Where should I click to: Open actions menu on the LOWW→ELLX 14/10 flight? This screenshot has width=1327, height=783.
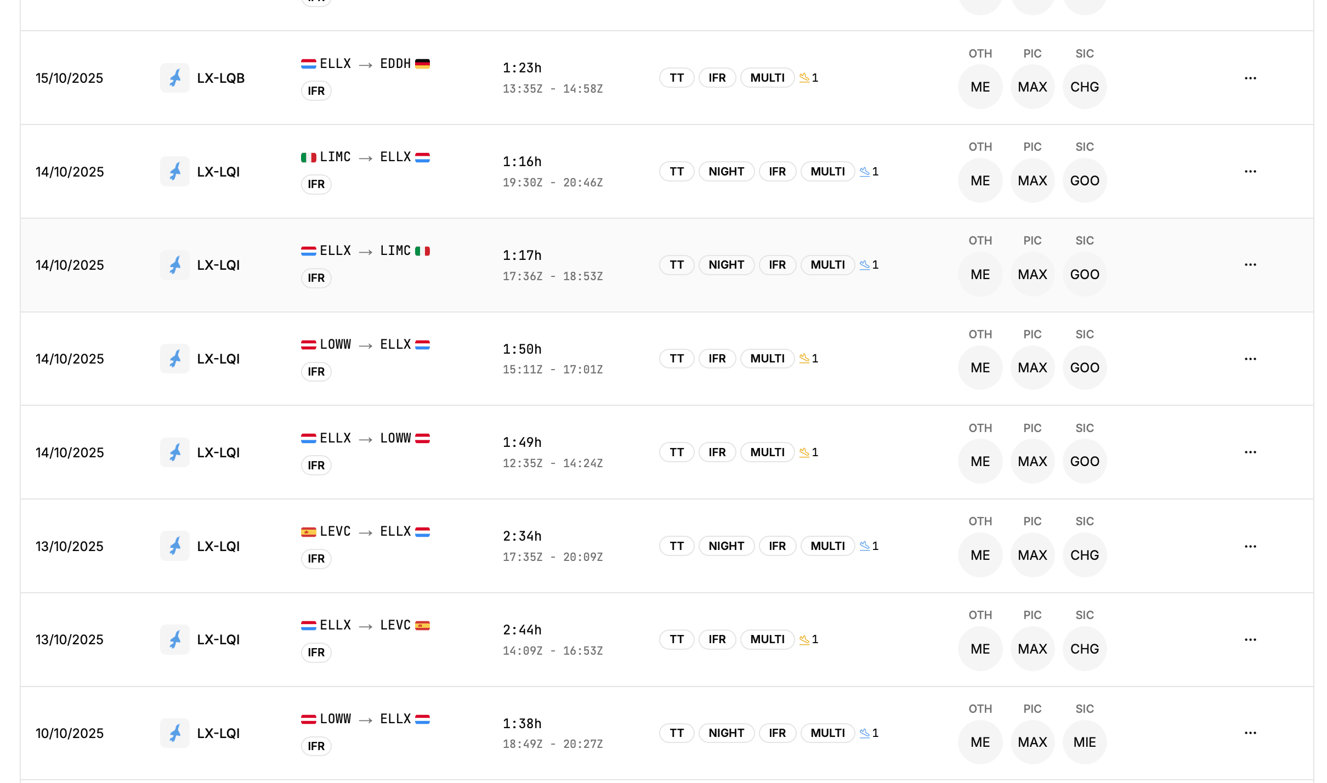(1251, 358)
